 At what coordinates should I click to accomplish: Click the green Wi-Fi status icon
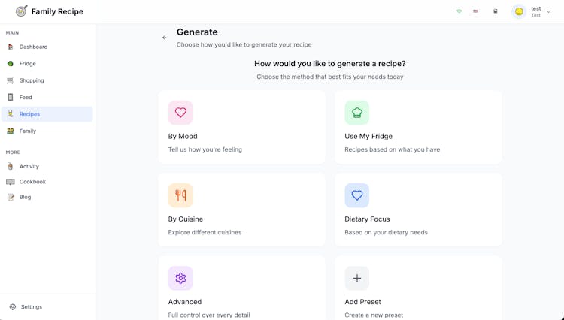[459, 11]
